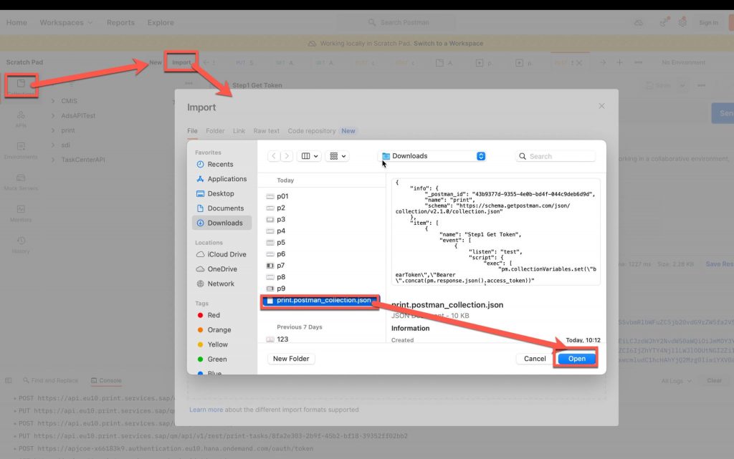
Task: Open the grouping options dropdown
Action: 337,156
